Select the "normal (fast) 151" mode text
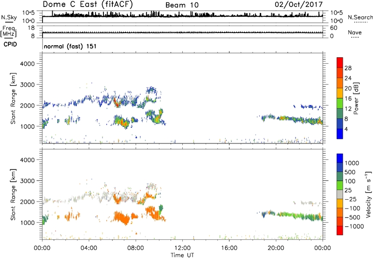Image resolution: width=373 pixels, height=258 pixels. (70, 46)
